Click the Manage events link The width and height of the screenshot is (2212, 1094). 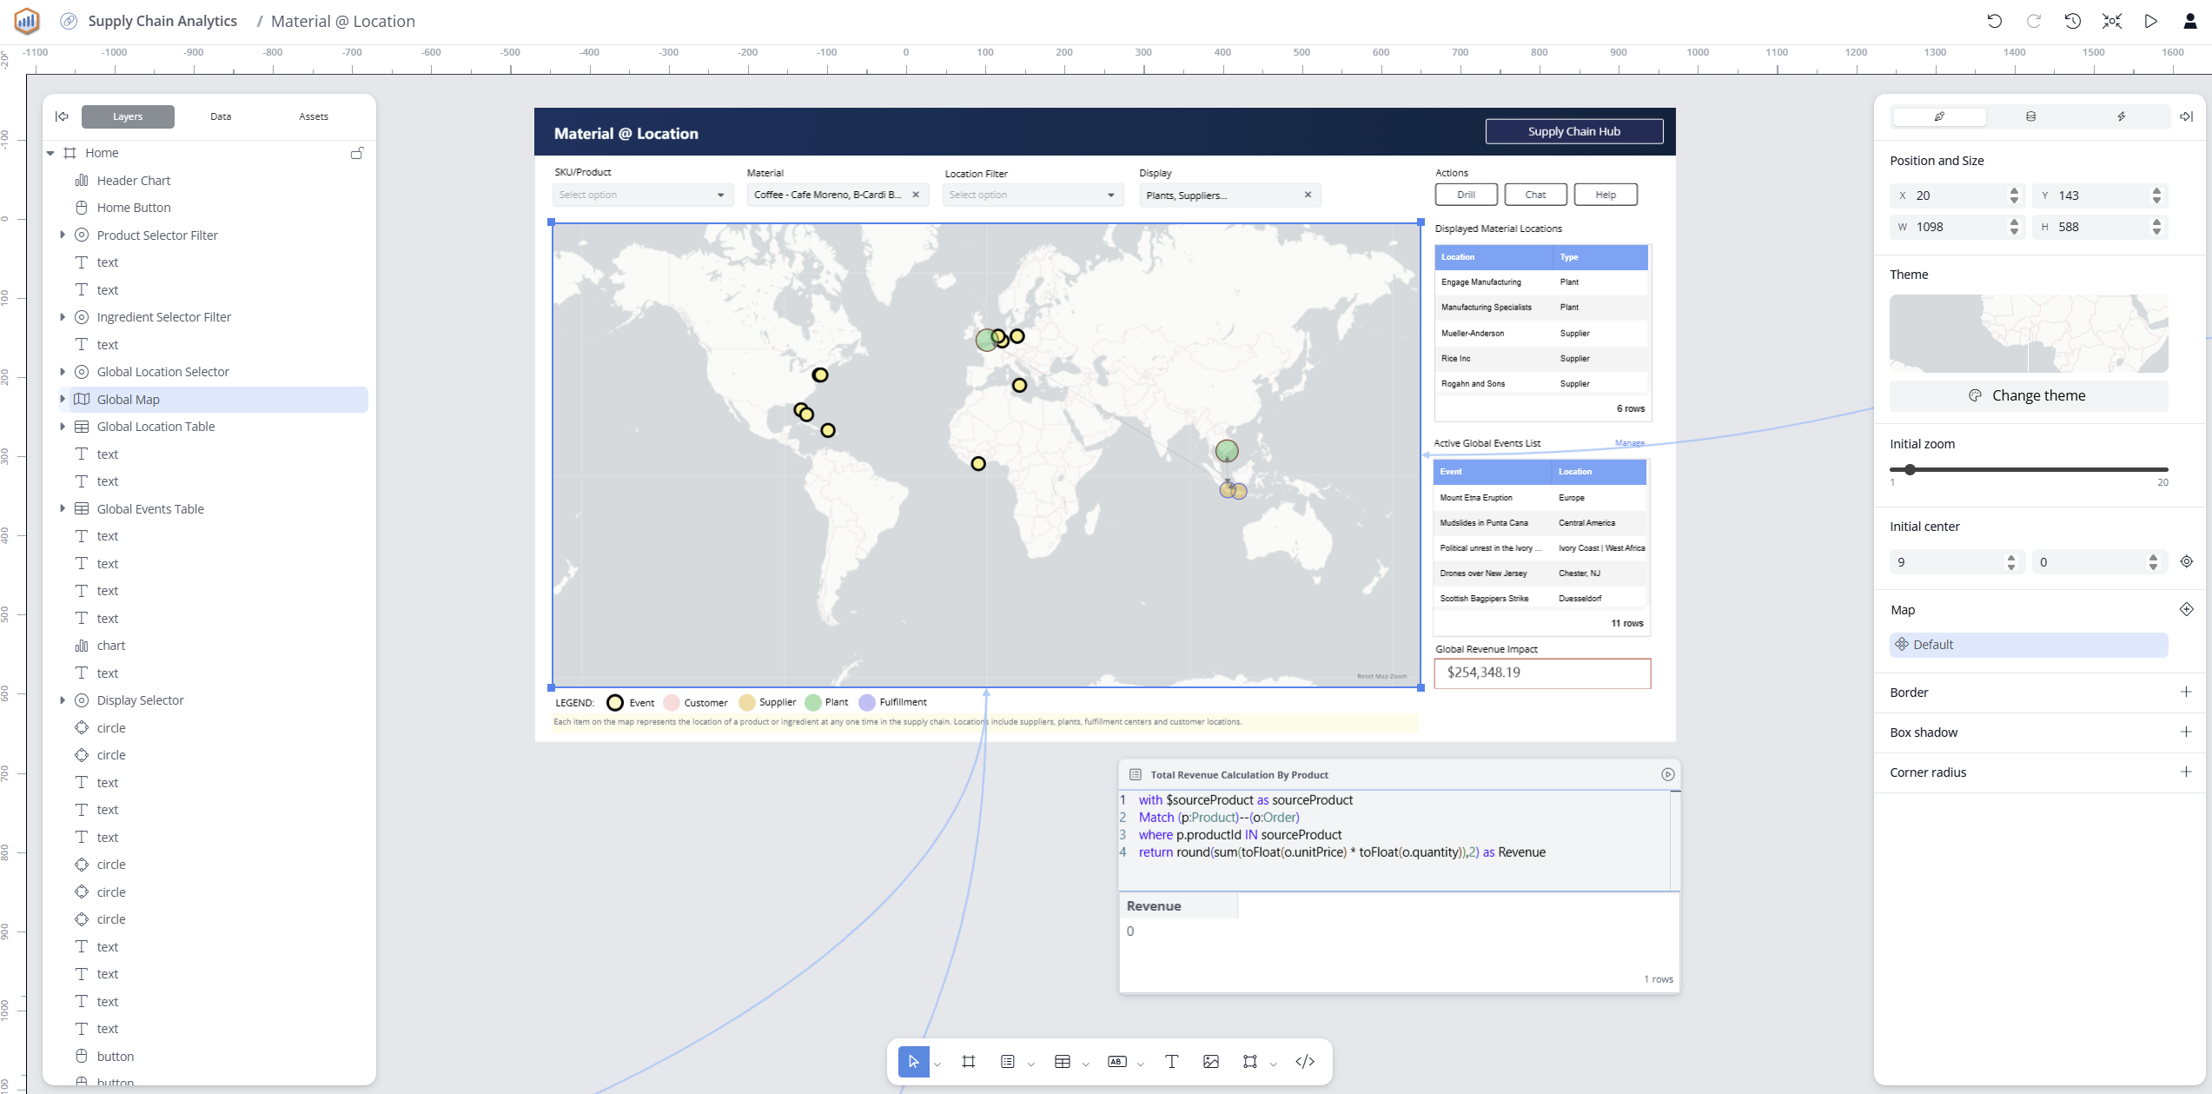pyautogui.click(x=1630, y=443)
